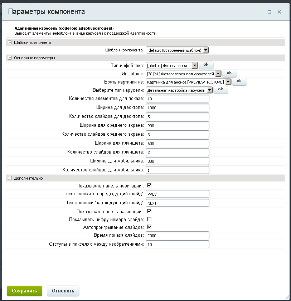Click the resize grip in dialog corner

click(286, 297)
